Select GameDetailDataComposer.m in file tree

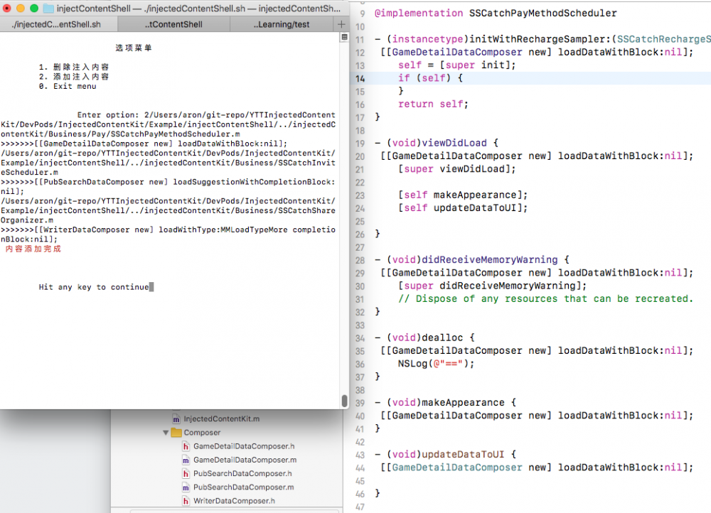pos(245,460)
